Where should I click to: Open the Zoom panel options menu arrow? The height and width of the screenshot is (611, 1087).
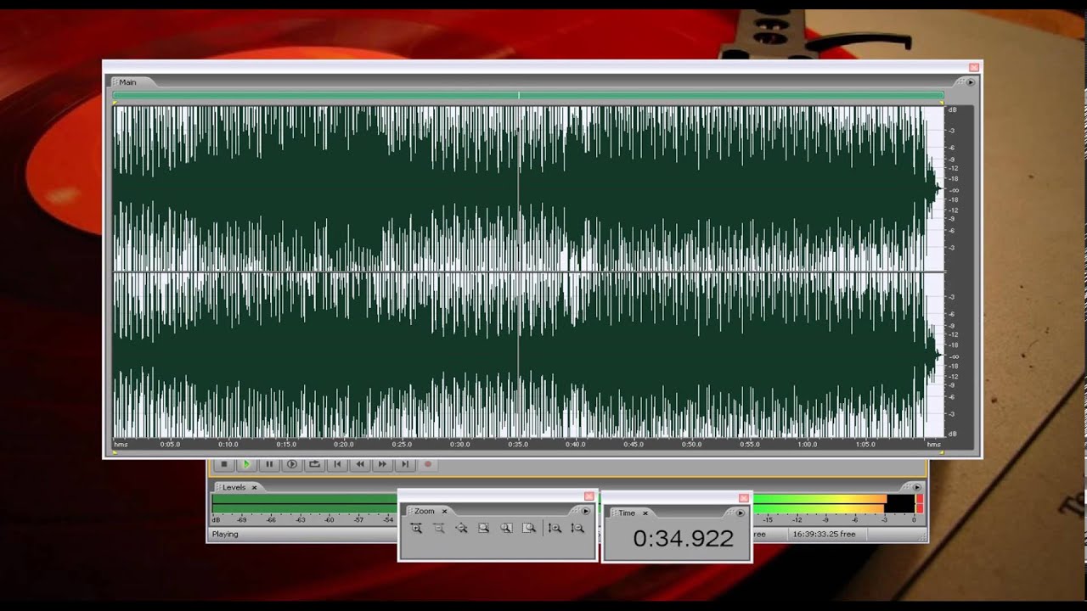pos(585,511)
